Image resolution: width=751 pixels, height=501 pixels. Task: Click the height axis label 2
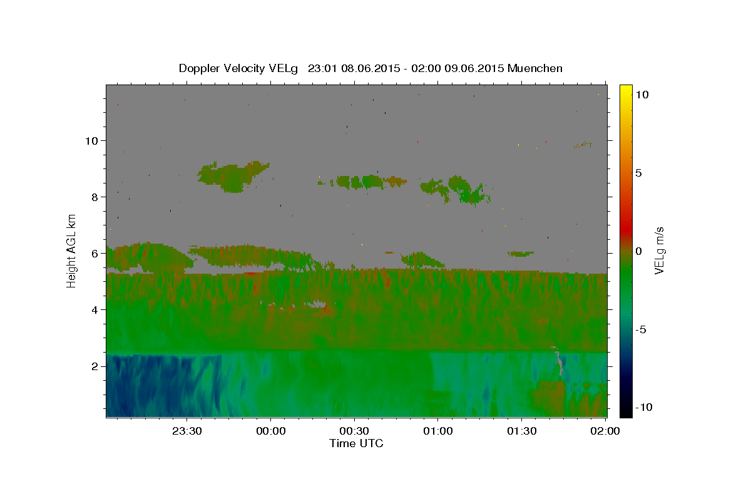tap(96, 366)
